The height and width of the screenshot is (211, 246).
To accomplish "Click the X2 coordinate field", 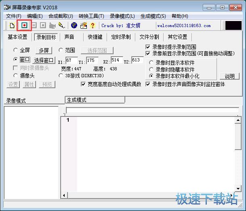I will (117, 60).
